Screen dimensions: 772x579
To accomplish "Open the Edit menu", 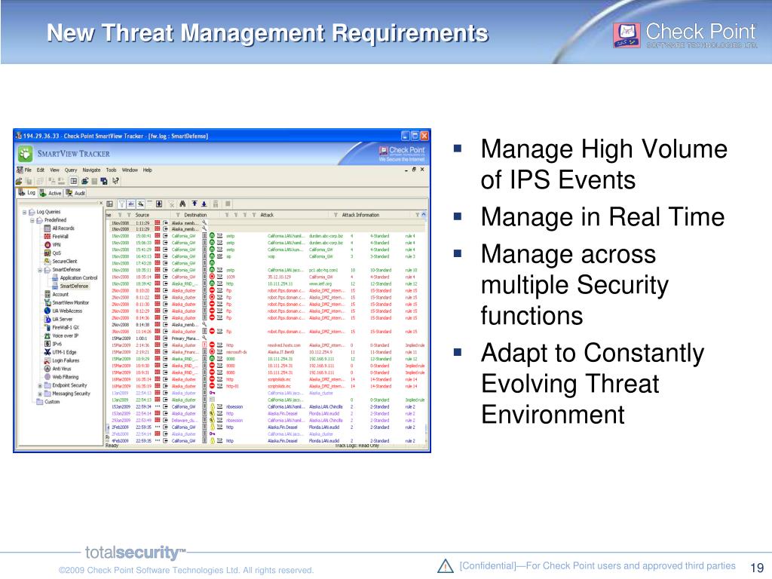I will [x=41, y=170].
